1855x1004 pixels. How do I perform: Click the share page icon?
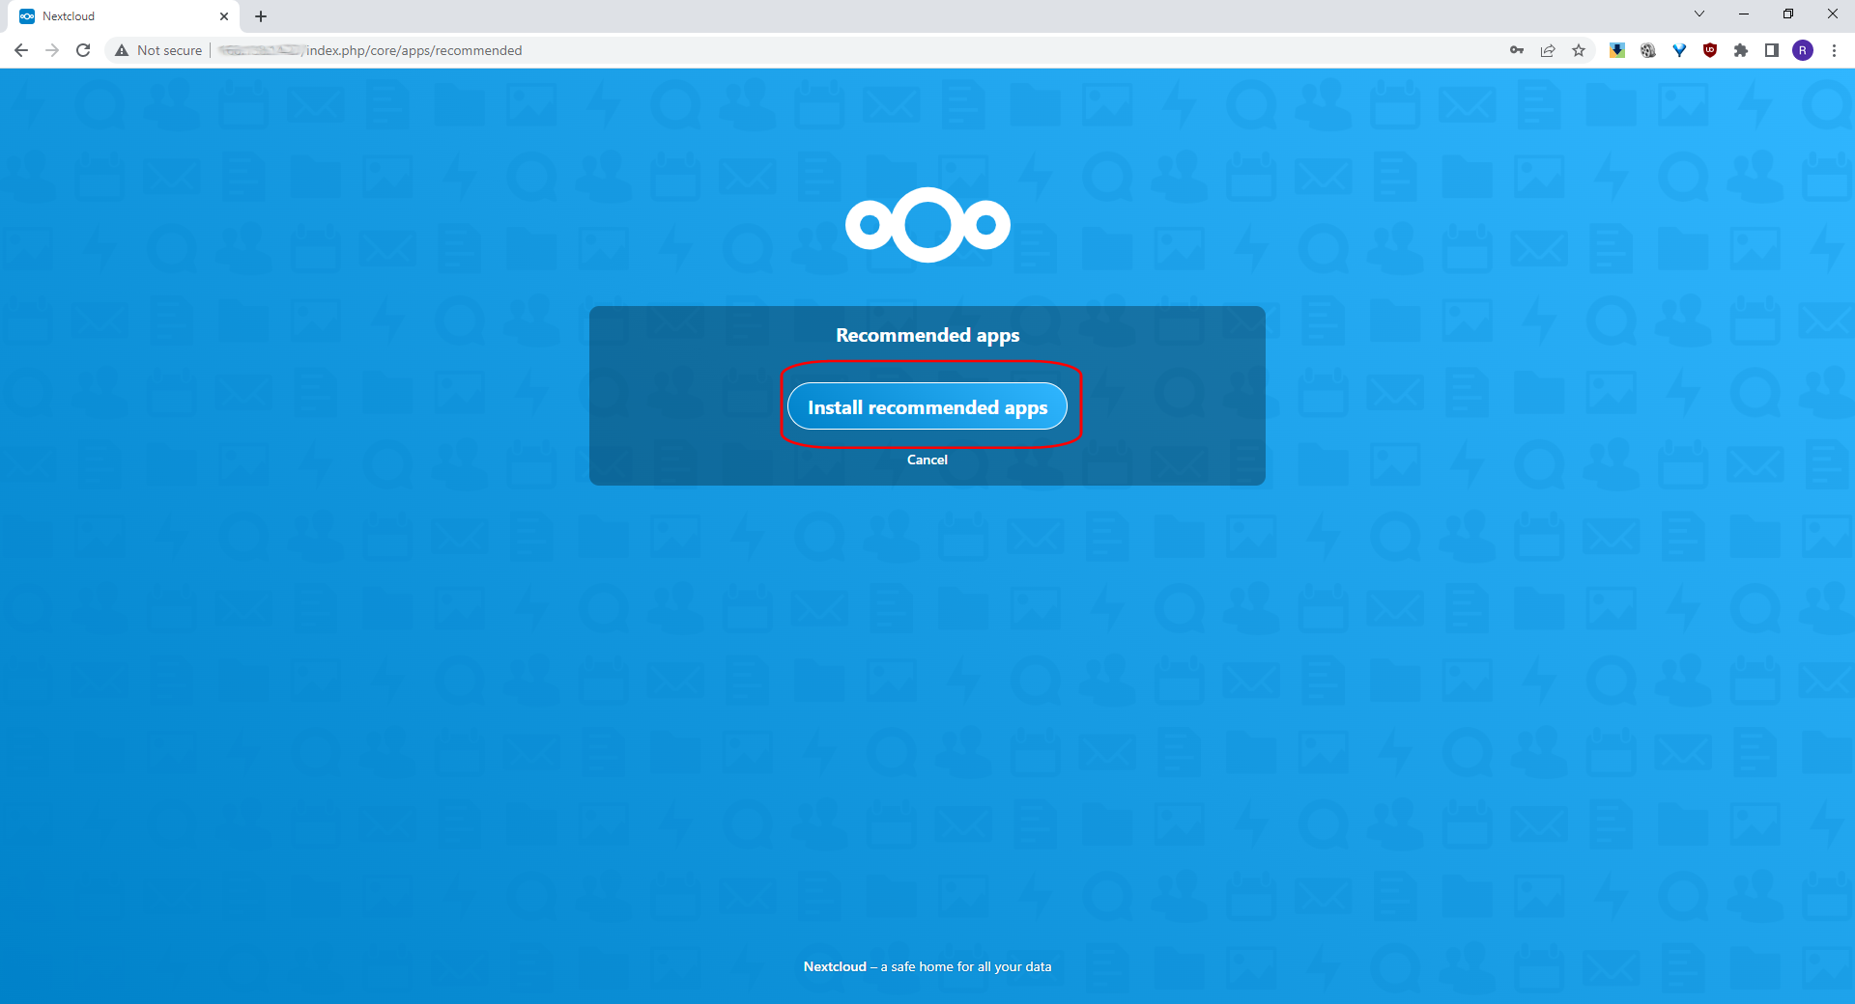[1548, 50]
